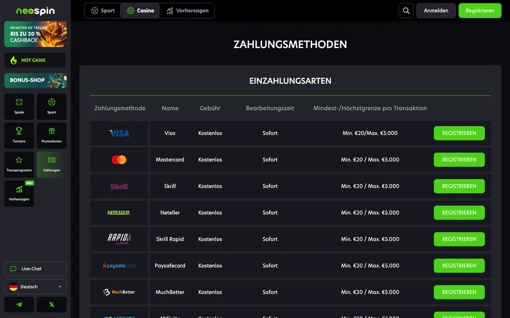This screenshot has width=510, height=318.
Task: Open the 20% Cashback banner
Action: point(35,34)
